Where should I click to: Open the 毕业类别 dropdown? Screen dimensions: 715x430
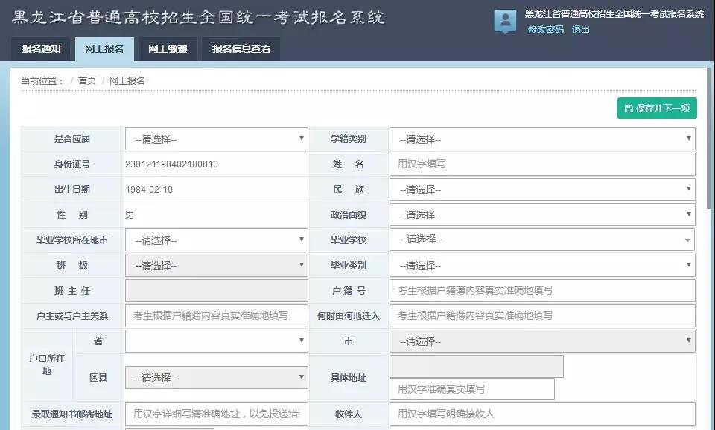541,265
